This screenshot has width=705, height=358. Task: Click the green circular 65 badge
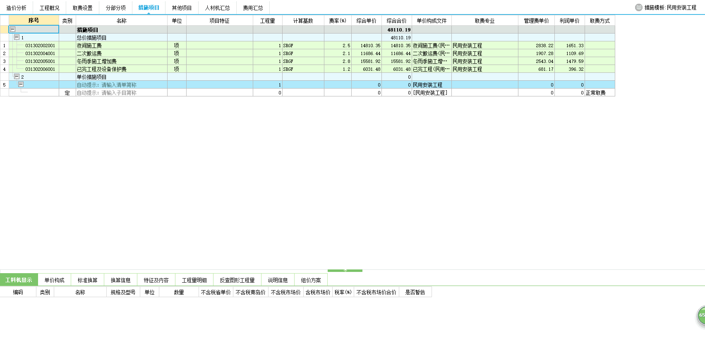point(701,315)
